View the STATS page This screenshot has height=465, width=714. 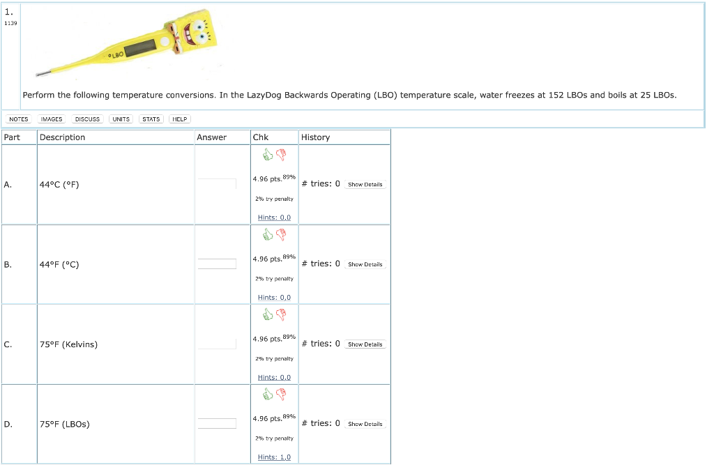point(151,119)
